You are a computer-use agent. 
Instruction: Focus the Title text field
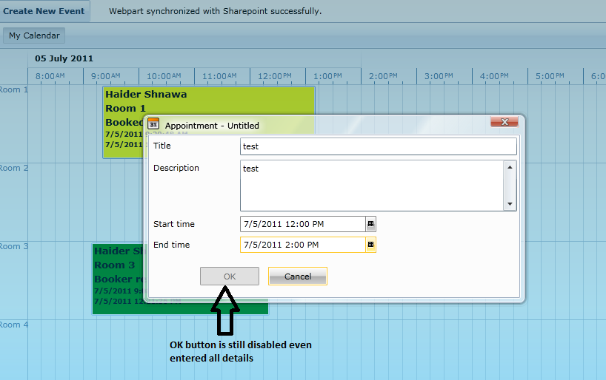[379, 146]
